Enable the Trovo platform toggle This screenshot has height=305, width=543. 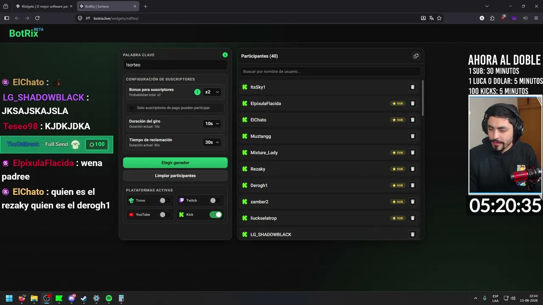point(165,200)
